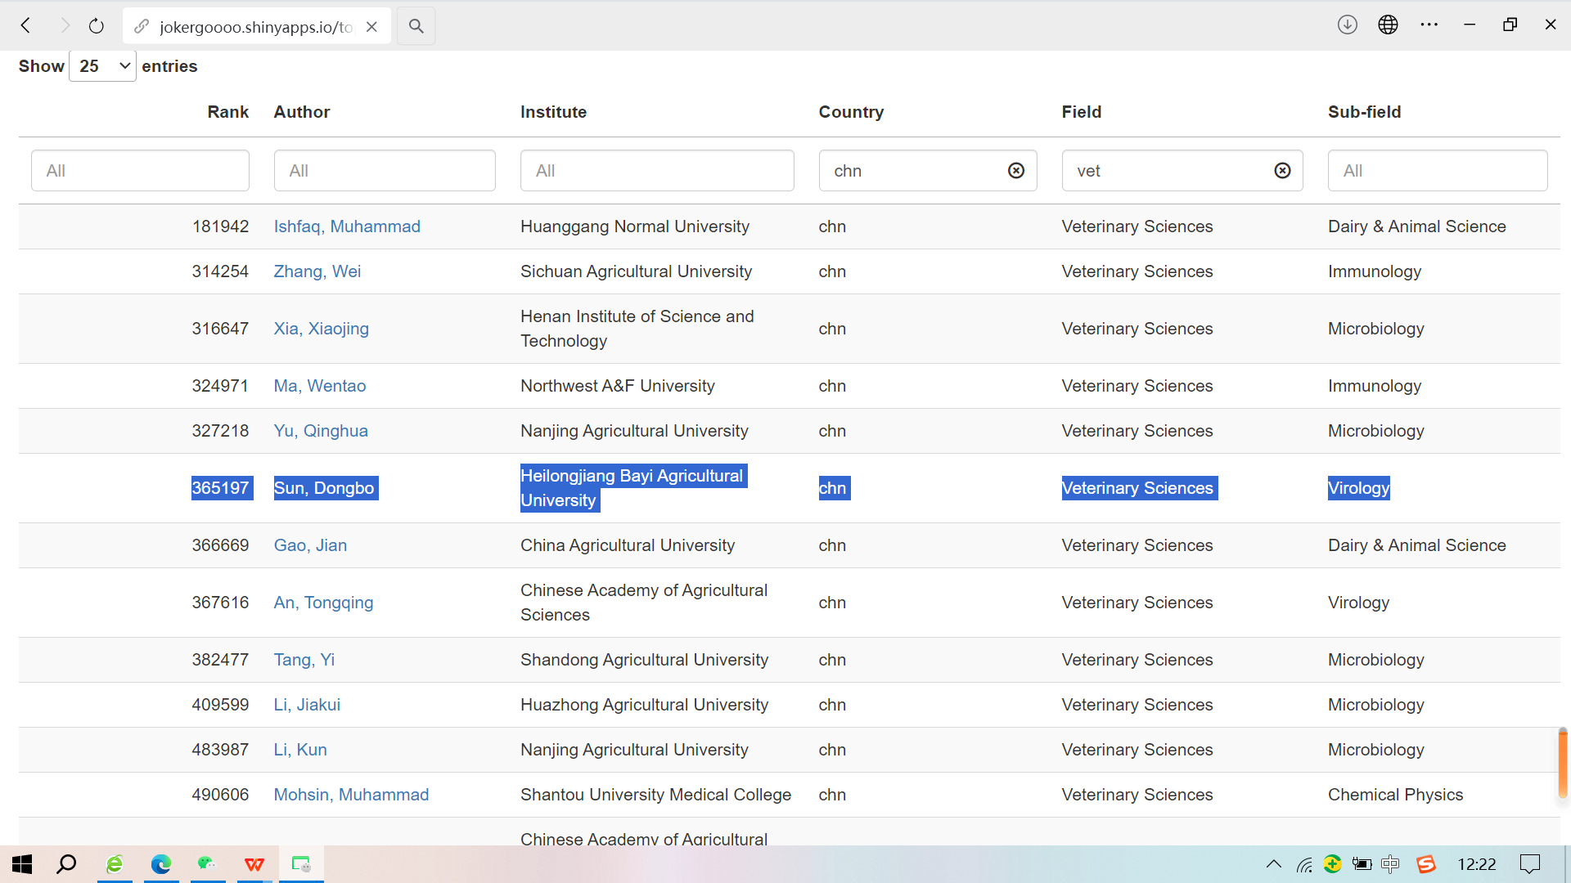This screenshot has height=883, width=1571.
Task: Open the Show entries dropdown
Action: point(103,66)
